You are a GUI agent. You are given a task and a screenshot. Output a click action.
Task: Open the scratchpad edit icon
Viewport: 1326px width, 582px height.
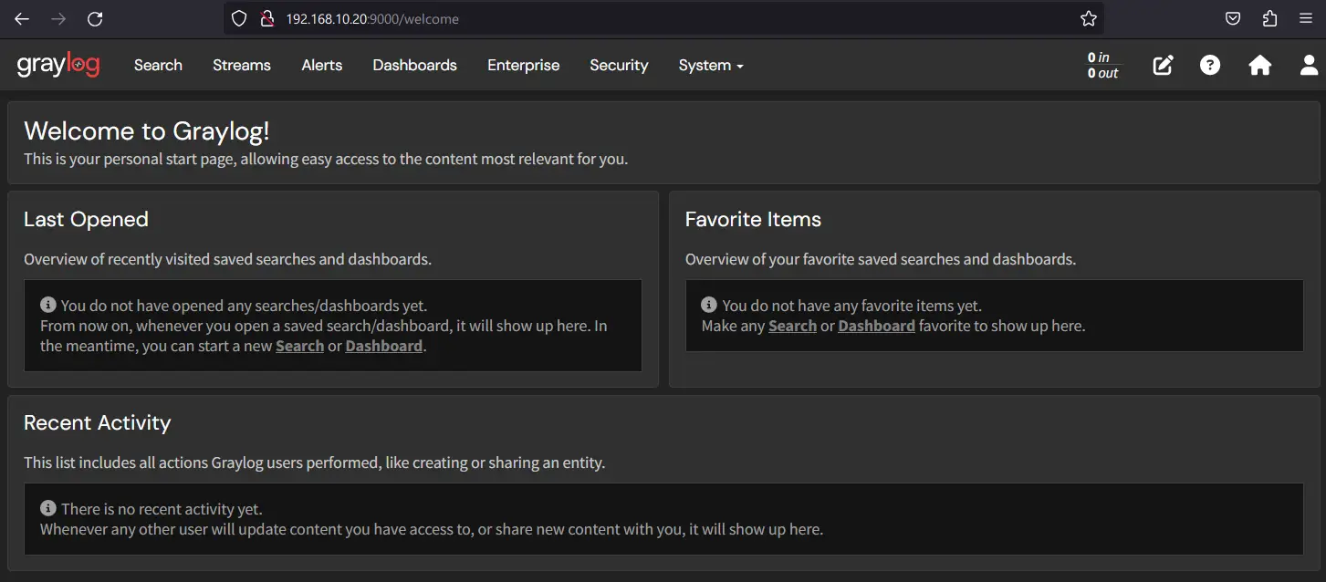coord(1163,65)
